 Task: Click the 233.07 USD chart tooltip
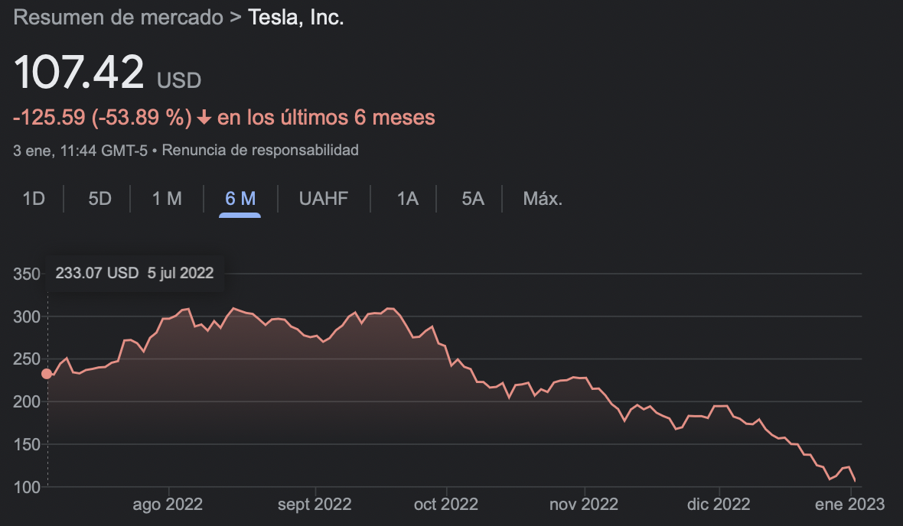click(x=135, y=273)
